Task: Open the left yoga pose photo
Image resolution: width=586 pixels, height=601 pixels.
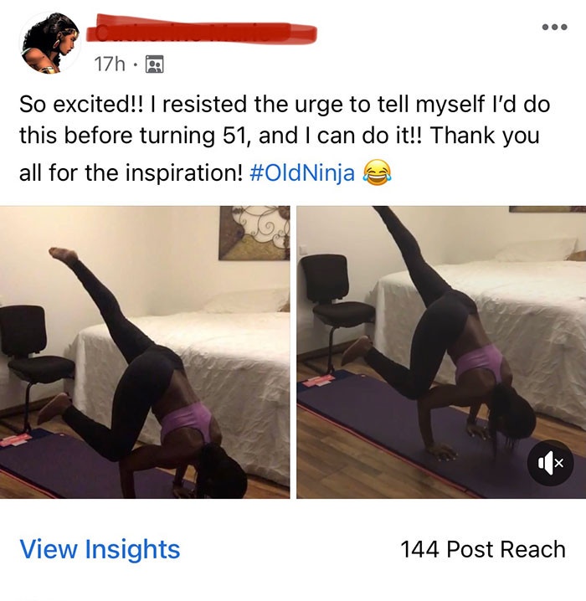Action: click(x=145, y=352)
